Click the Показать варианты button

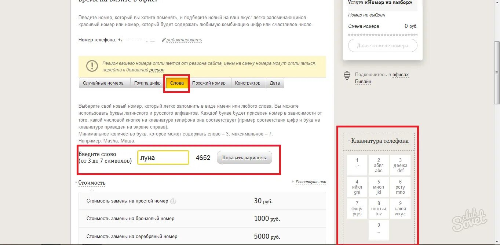244,157
